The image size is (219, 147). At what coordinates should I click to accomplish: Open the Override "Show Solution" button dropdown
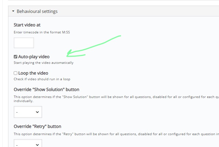(x=28, y=112)
